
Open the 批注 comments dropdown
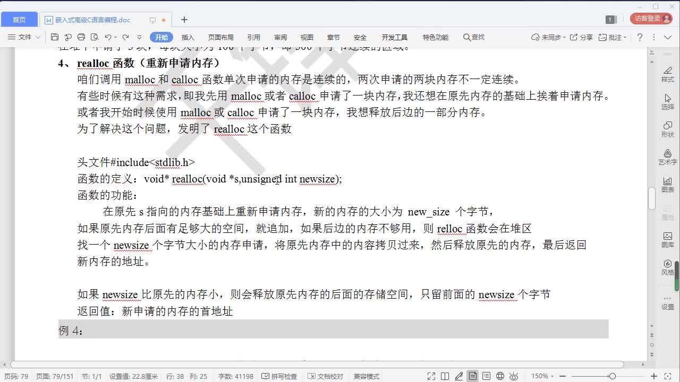[613, 37]
